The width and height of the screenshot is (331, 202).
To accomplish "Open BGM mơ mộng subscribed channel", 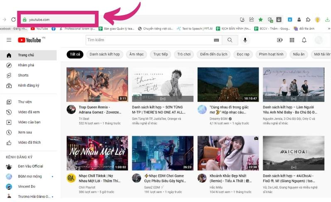I will coord(28,177).
